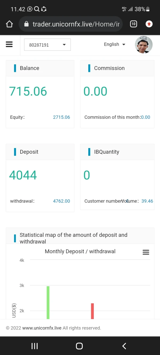The width and height of the screenshot is (160, 355).
Task: Open the Android recent apps button
Action: 35,346
